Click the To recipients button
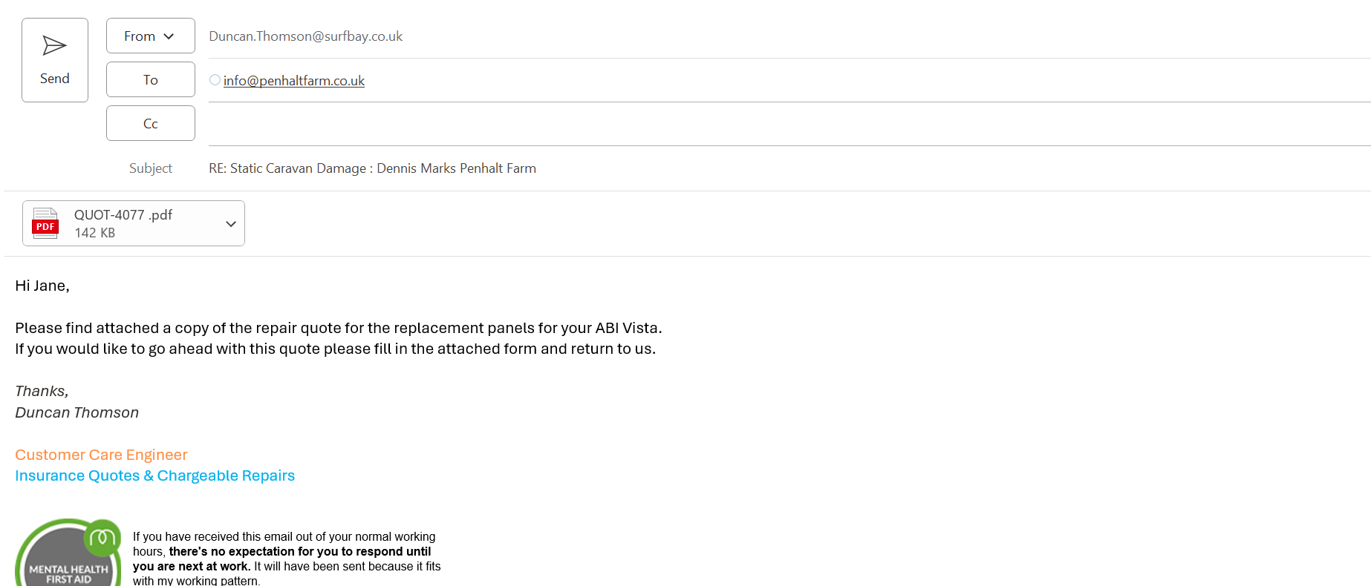1371x586 pixels. point(150,80)
